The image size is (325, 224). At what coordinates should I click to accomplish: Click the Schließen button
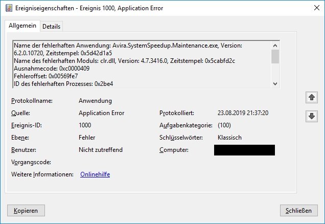point(299,210)
